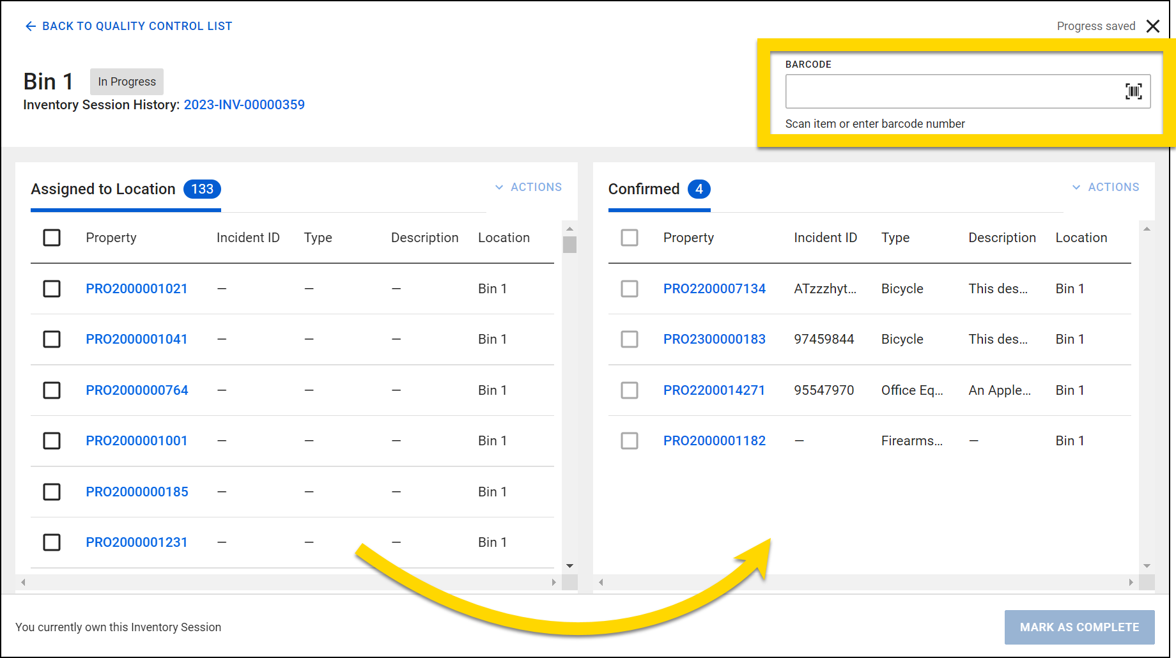Open property record PRO2000001041
1176x658 pixels.
click(136, 339)
